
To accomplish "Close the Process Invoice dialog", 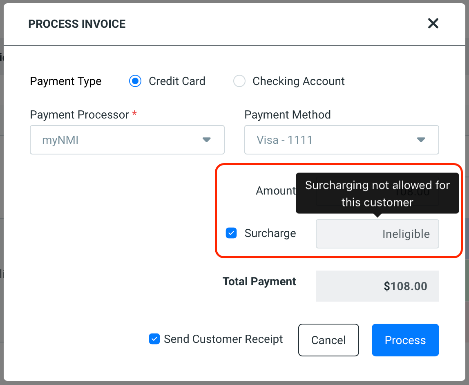I will pyautogui.click(x=433, y=23).
